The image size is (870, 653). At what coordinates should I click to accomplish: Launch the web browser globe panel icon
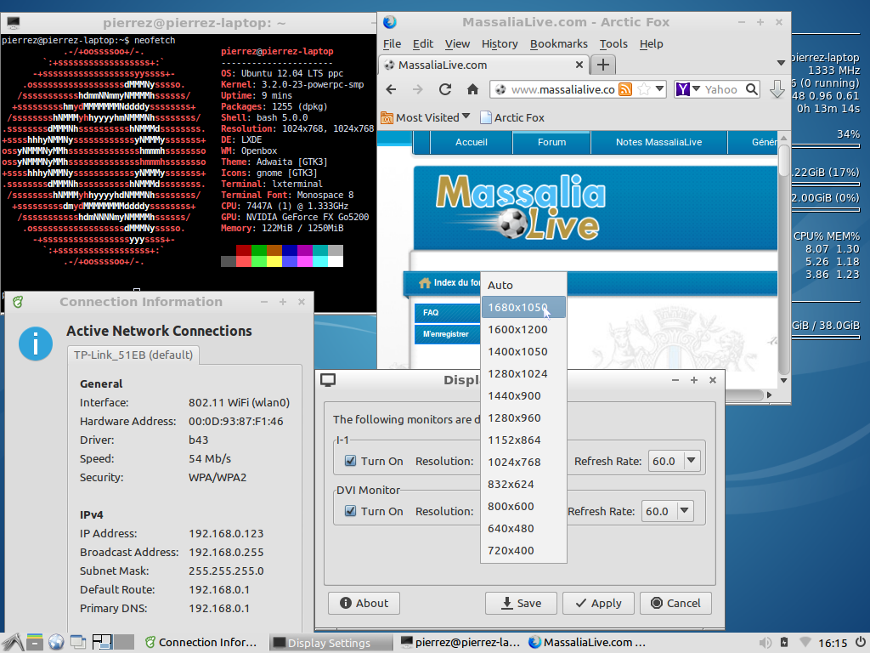tap(56, 643)
